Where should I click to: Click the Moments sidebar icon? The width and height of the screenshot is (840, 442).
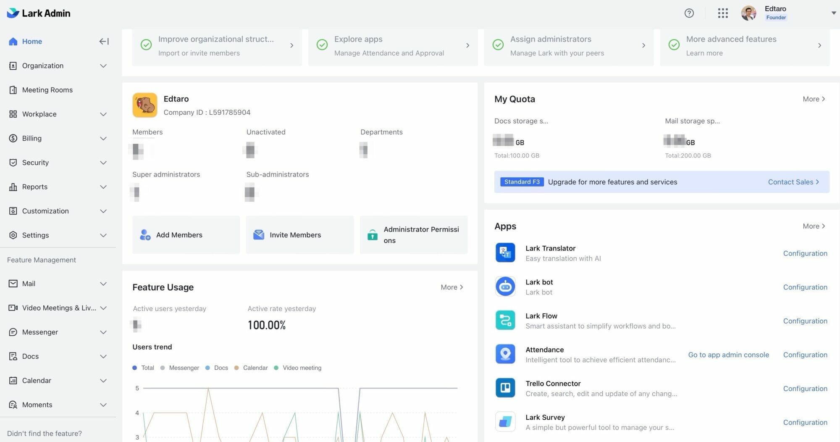[13, 405]
